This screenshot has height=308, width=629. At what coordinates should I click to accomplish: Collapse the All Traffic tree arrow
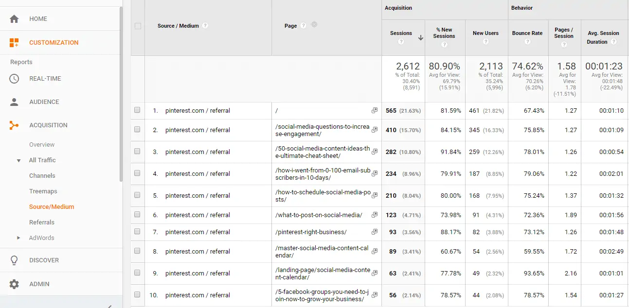tap(19, 161)
